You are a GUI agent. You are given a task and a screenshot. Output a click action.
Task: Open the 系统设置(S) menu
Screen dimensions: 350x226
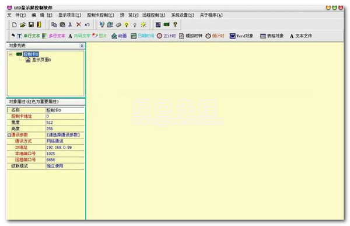pos(183,15)
